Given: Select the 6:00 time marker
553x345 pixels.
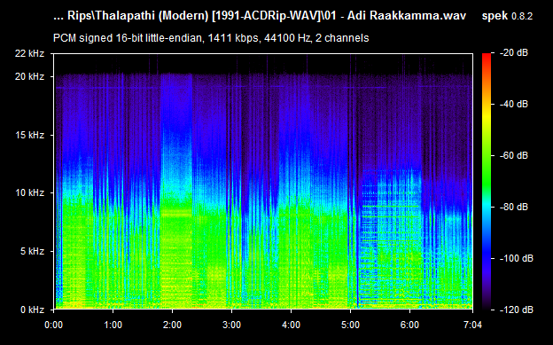Looking at the screenshot, I should 409,325.
